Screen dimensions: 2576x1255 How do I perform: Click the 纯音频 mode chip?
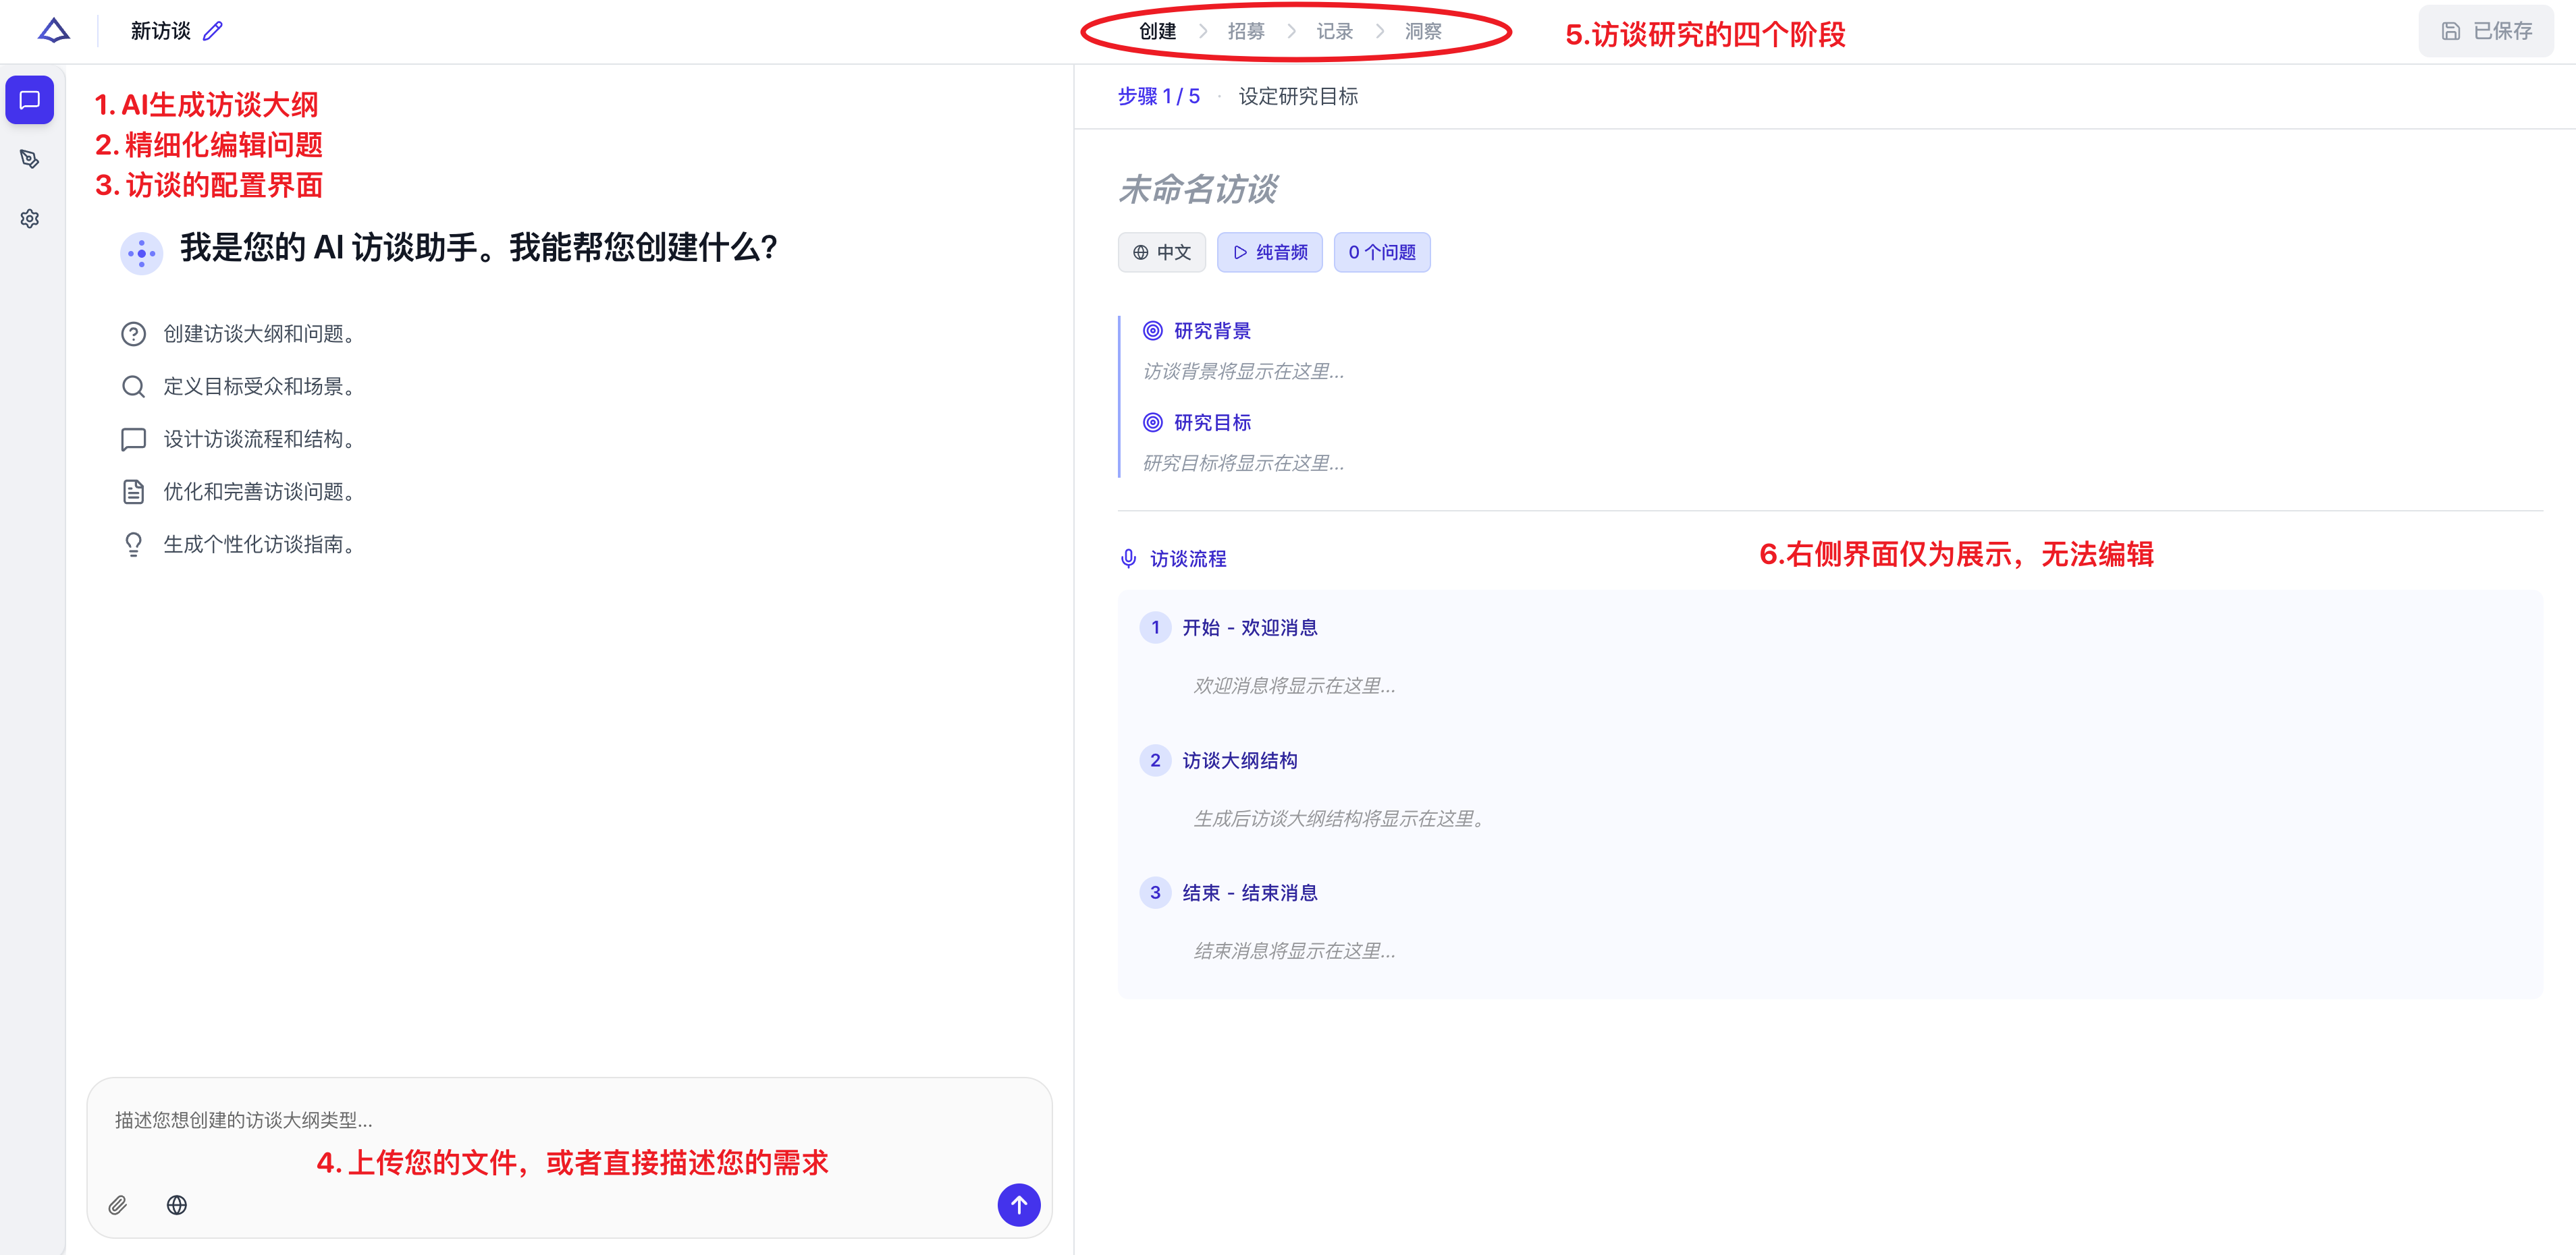pos(1270,253)
